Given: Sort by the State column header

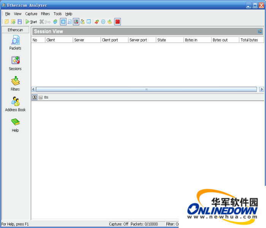Looking at the screenshot, I should coord(170,40).
